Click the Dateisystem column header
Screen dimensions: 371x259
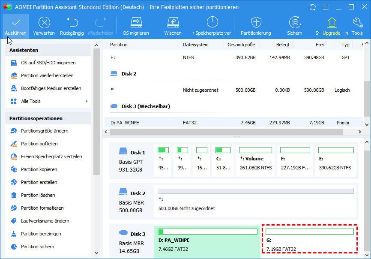[195, 45]
